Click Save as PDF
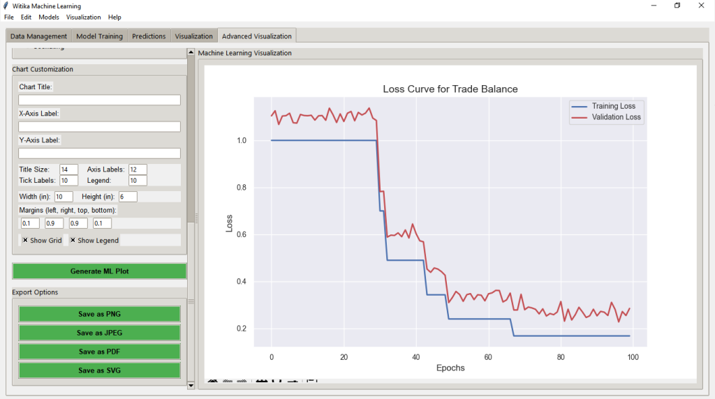 pyautogui.click(x=99, y=352)
